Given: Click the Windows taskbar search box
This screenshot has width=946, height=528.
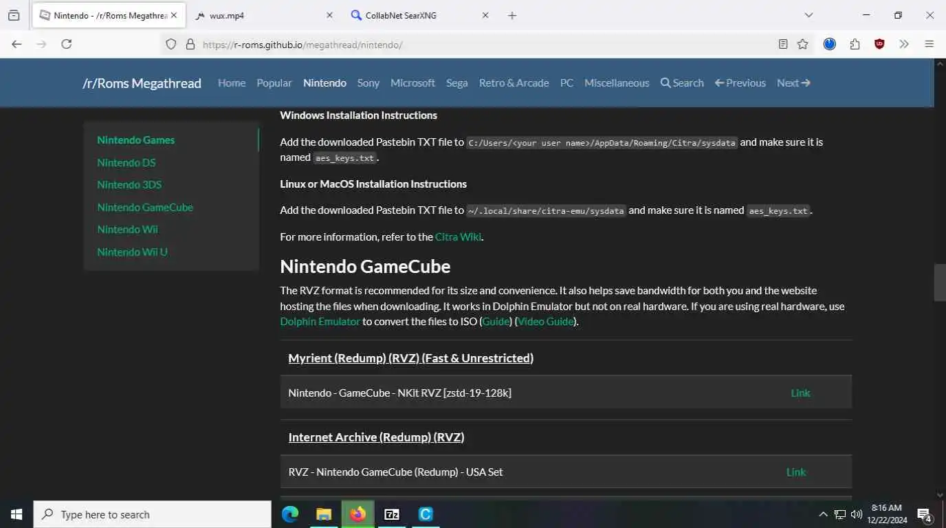Looking at the screenshot, I should click(x=152, y=514).
